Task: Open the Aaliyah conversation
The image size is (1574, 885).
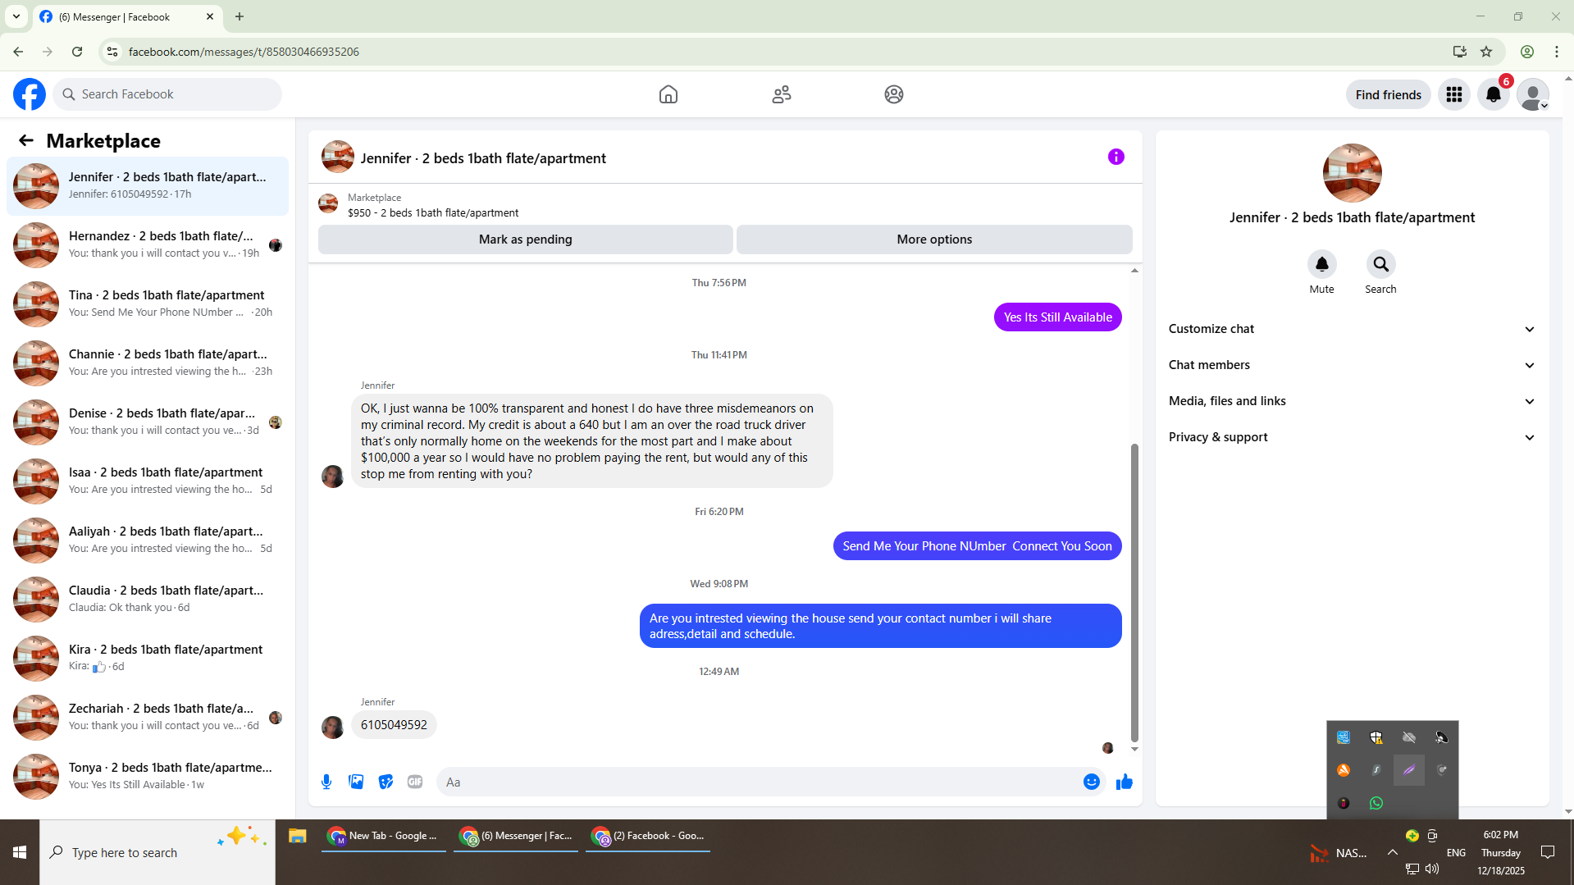Action: point(148,541)
